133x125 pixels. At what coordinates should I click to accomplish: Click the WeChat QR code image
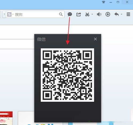click(x=67, y=75)
